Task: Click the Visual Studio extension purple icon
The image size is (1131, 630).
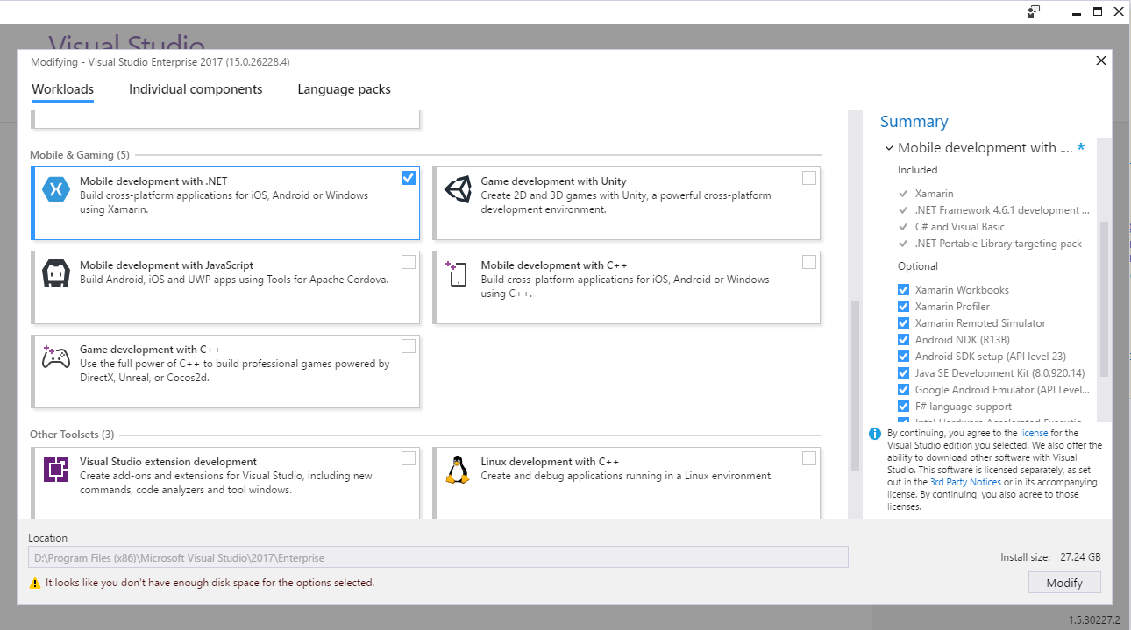Action: 56,470
